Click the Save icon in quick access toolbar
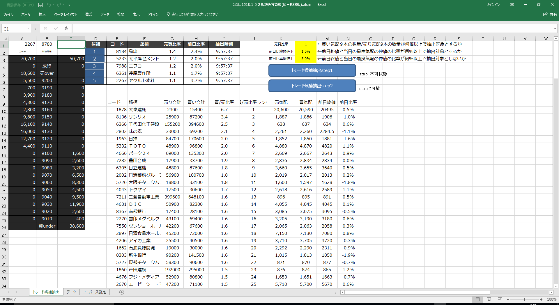 40,5
